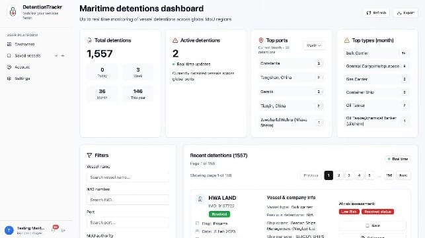The image size is (425, 238).
Task: Select the Tangshan, China port row
Action: pos(291,78)
